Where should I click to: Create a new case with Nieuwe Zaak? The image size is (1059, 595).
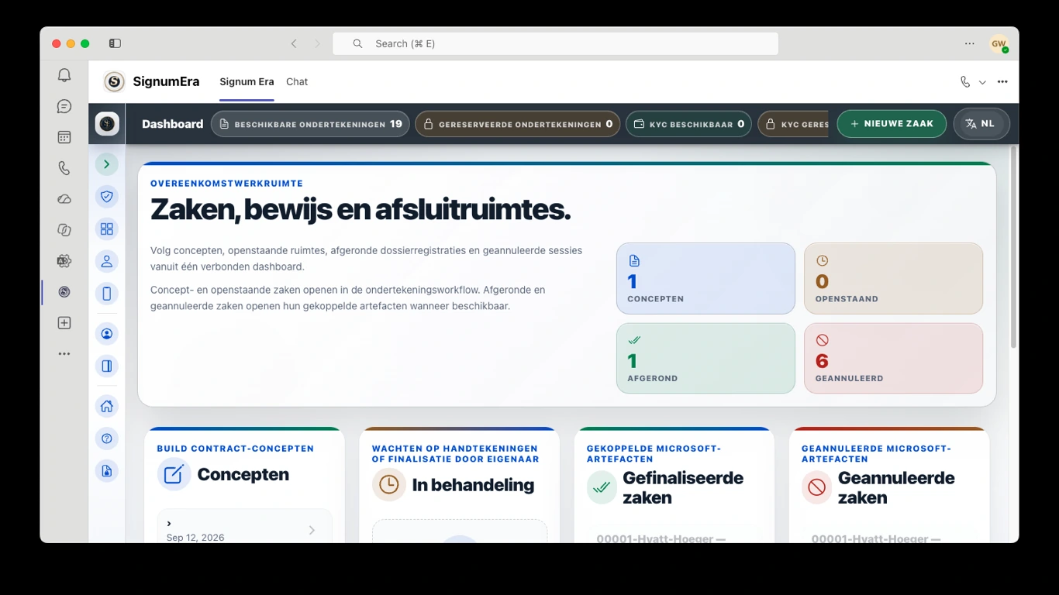coord(892,124)
